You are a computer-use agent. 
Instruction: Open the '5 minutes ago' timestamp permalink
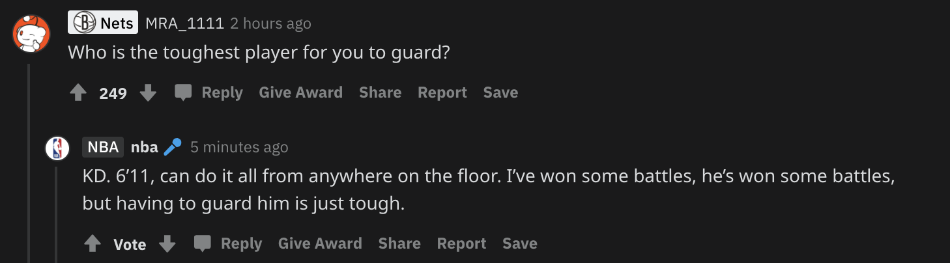click(x=239, y=148)
